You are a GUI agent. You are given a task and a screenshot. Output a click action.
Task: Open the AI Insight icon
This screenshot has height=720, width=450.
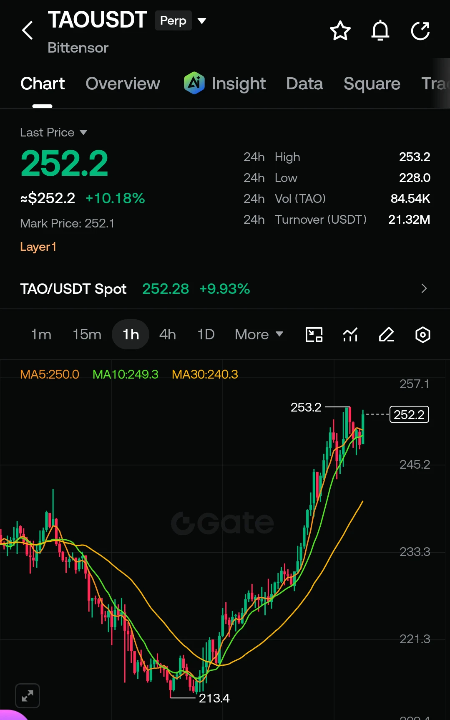click(194, 83)
